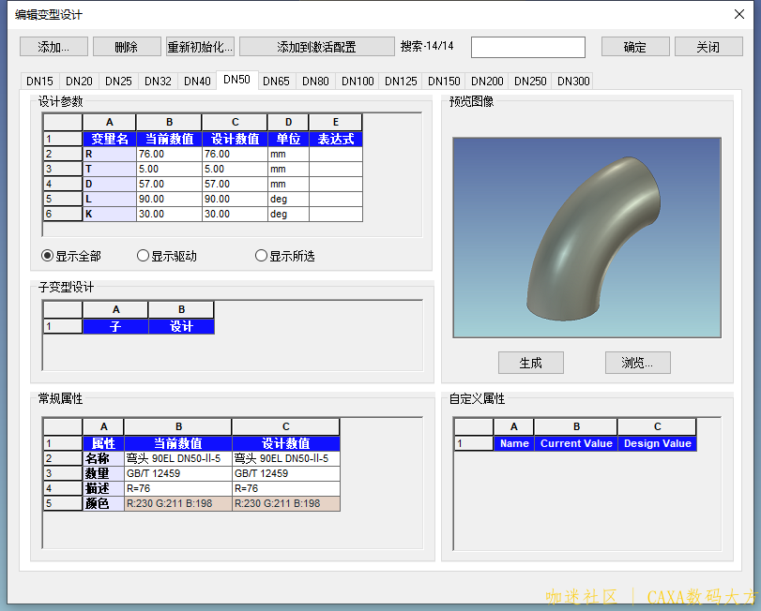Click 添加到激活配置 button
Viewport: 761px width, 611px height.
tap(316, 47)
